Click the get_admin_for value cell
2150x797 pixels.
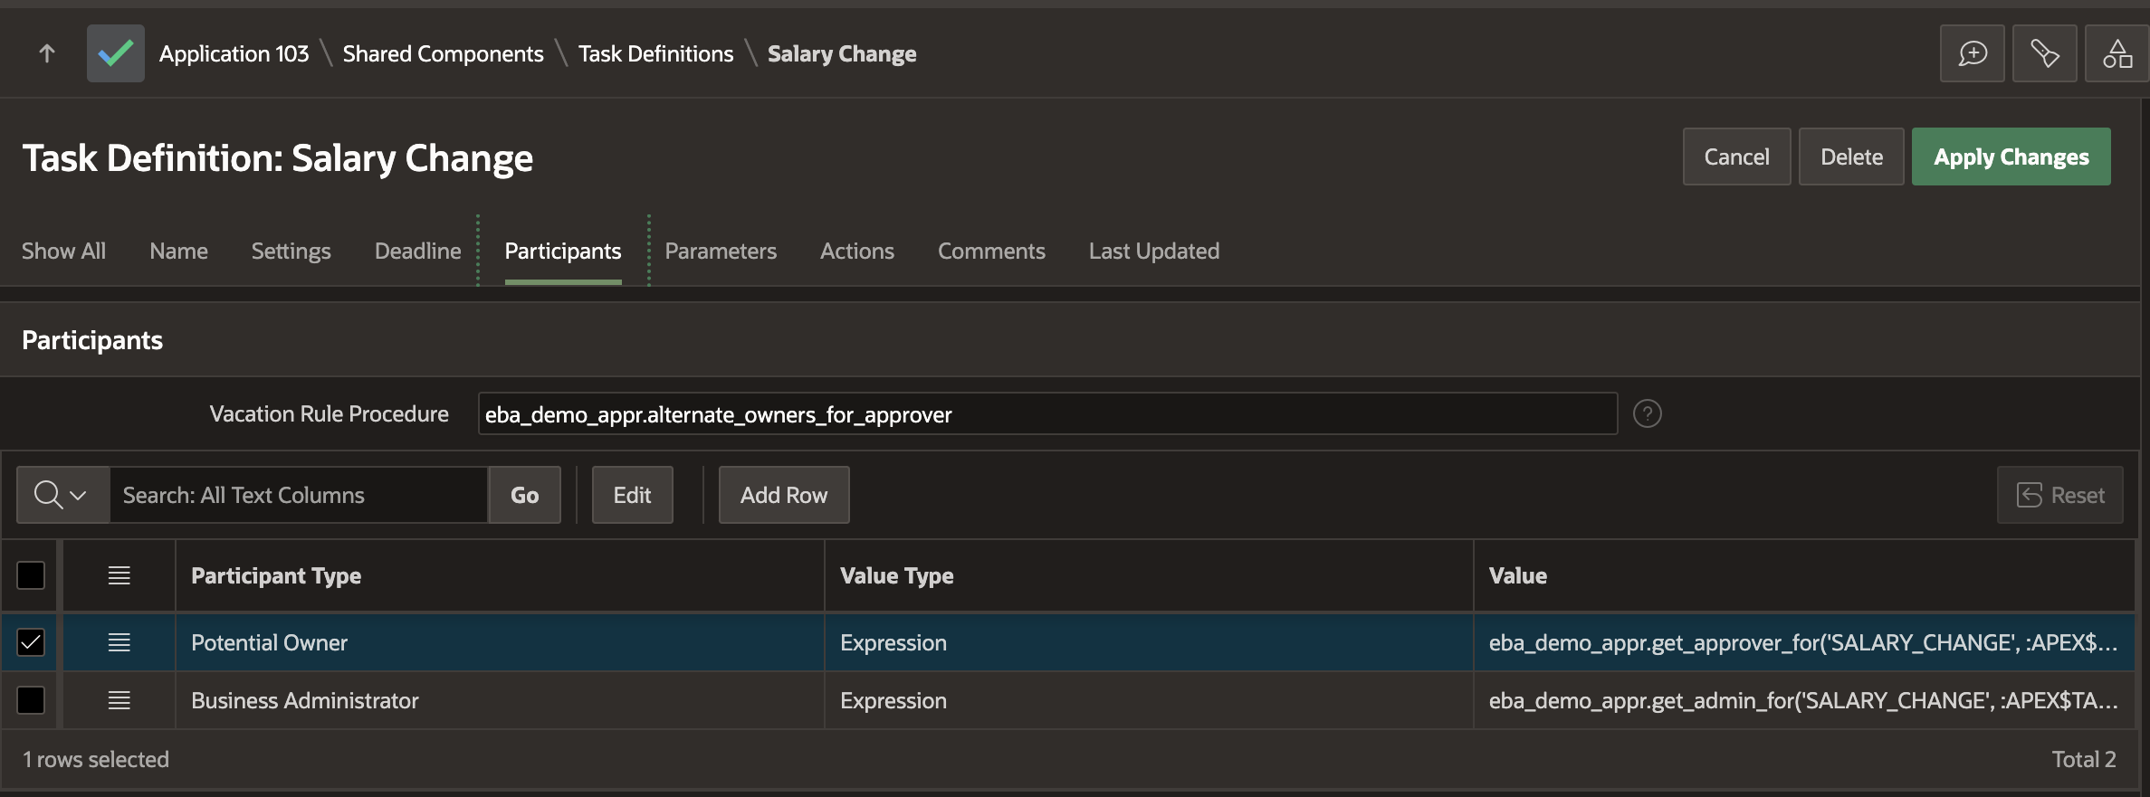(1803, 700)
